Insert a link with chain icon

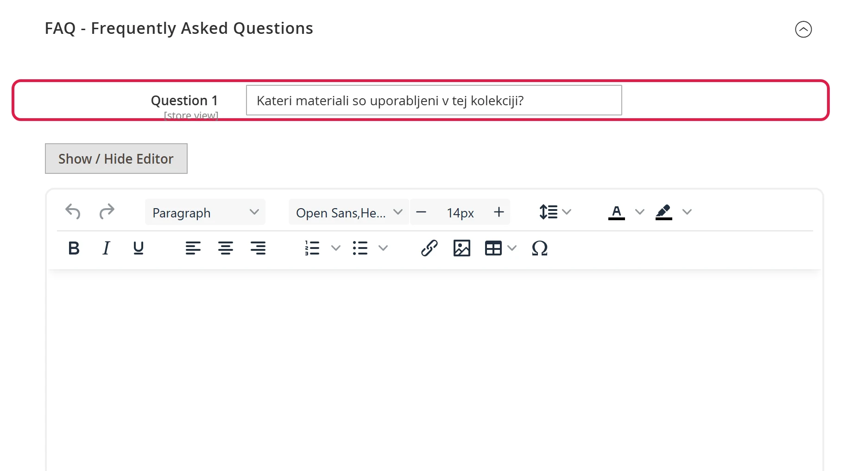point(429,248)
